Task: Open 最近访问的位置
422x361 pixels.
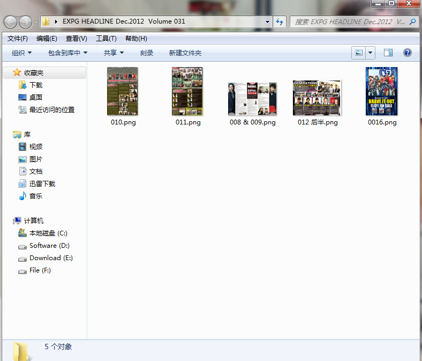Action: pos(52,110)
